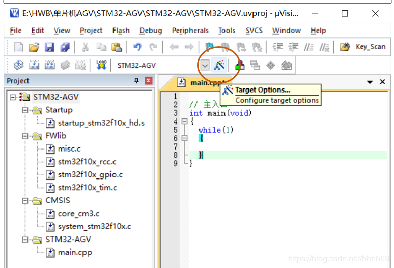Open the View menu
Viewport: 394px width, 268px height.
pos(62,31)
